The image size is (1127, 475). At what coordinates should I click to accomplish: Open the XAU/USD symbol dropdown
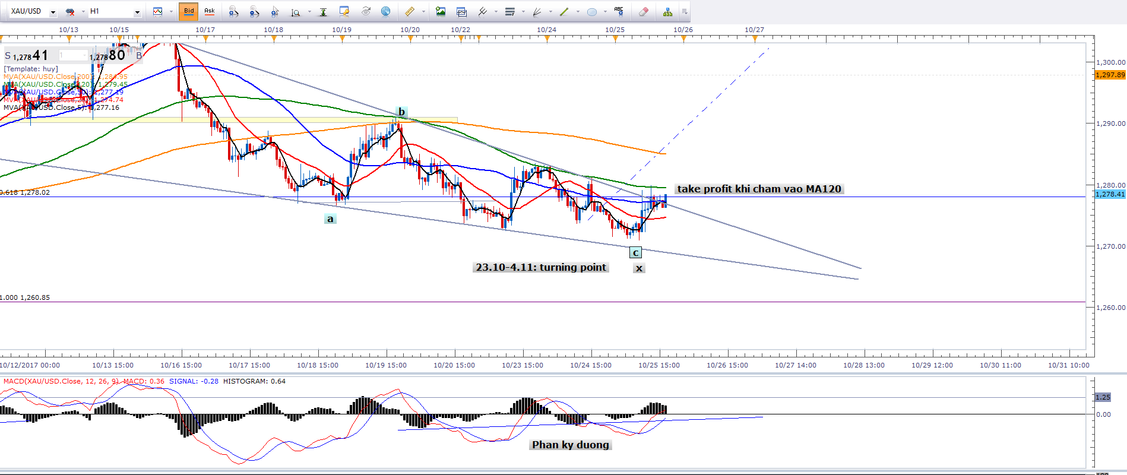tap(53, 12)
